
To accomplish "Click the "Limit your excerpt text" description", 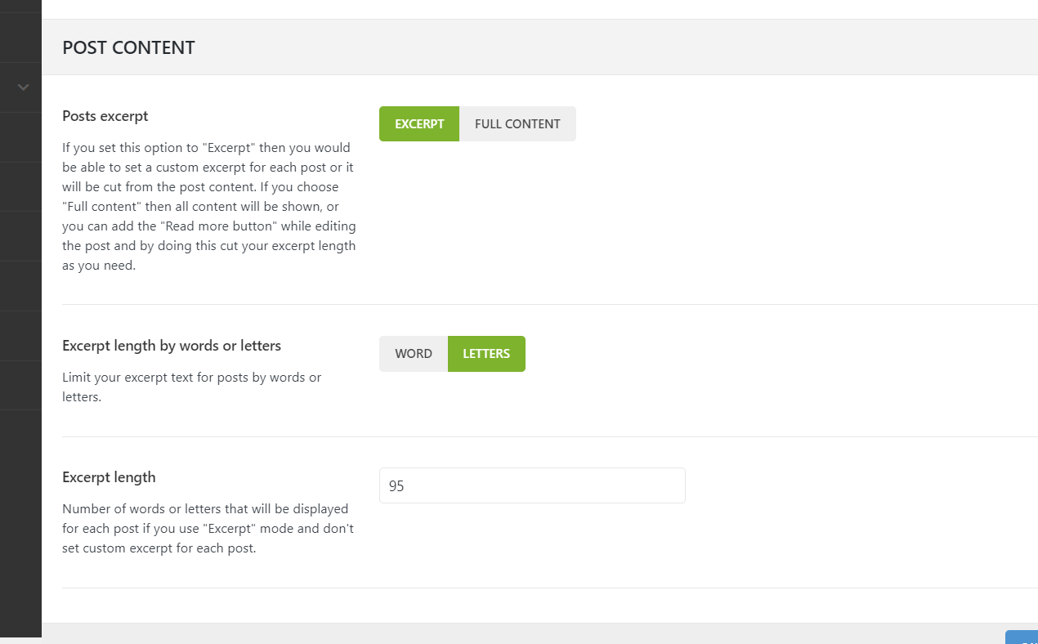I will pos(192,387).
